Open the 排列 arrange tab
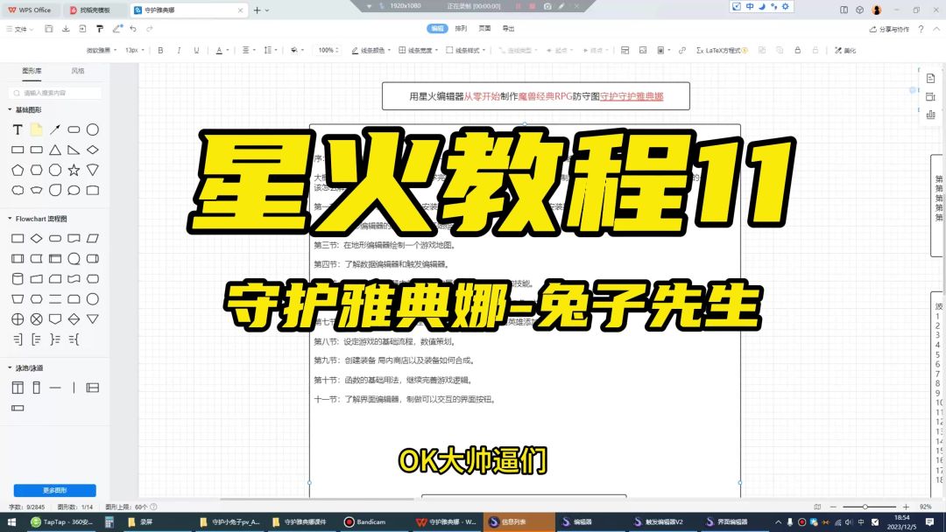The width and height of the screenshot is (946, 532). tap(461, 29)
